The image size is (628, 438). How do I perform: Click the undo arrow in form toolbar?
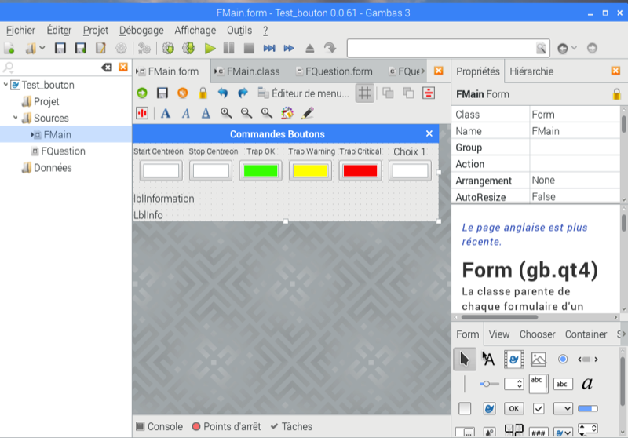click(x=223, y=93)
